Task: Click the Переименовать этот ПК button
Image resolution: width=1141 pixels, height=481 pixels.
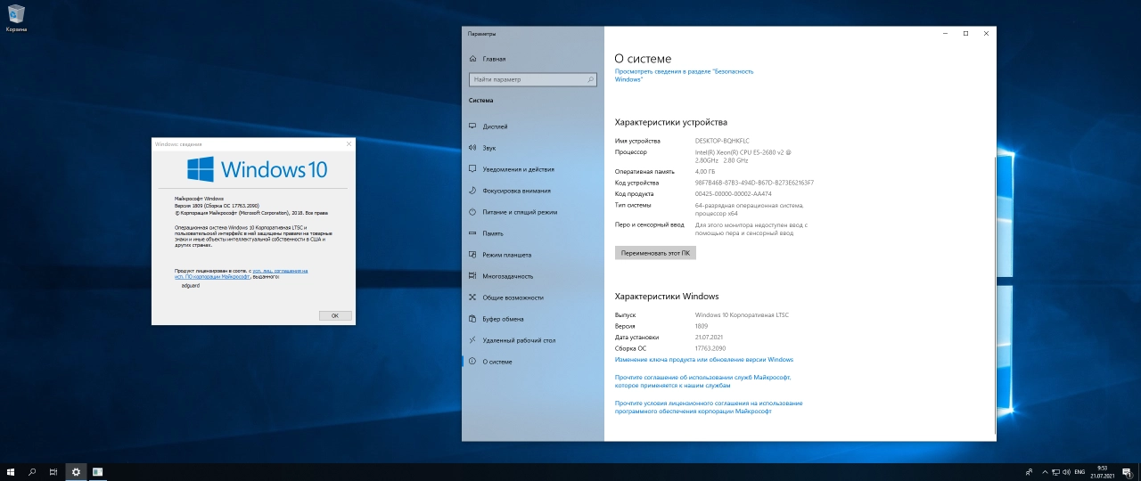Action: (655, 253)
